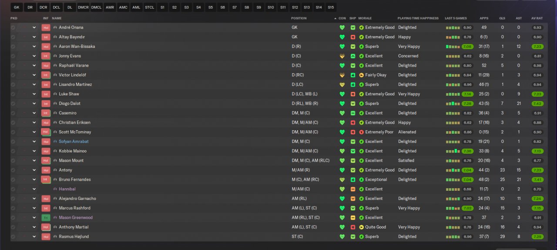The image size is (557, 250).
Task: Tick the picked circle for Anthony Martial
Action: [x=13, y=227]
